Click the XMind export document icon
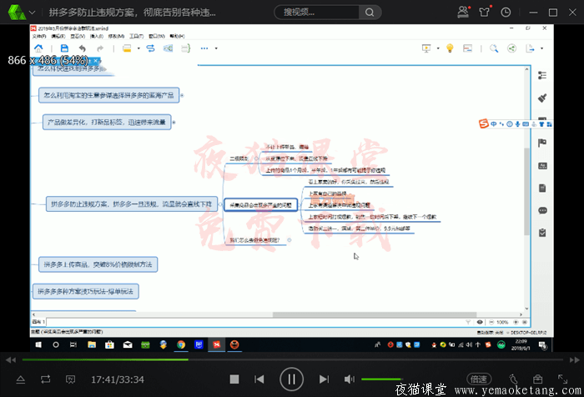 pos(530,48)
